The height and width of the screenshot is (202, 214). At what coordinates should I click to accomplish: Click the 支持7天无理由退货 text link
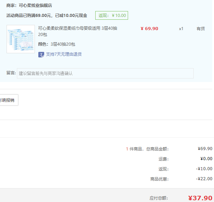[x=64, y=54]
